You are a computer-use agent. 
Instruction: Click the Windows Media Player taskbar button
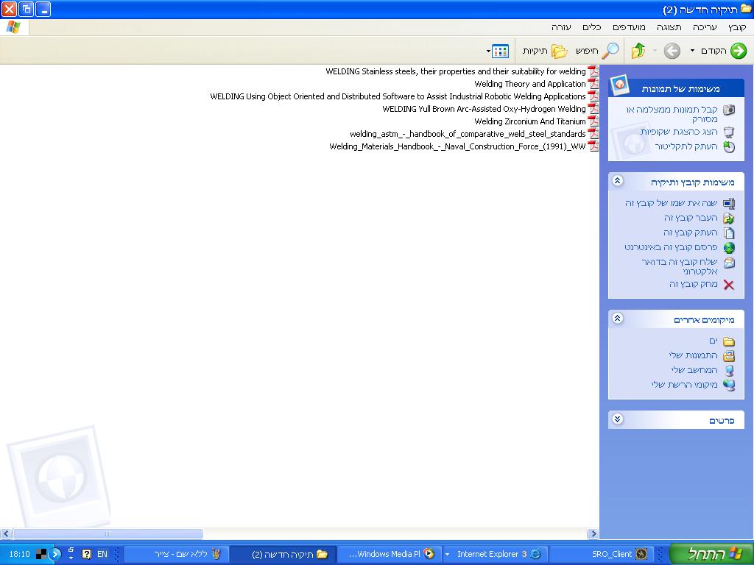pos(390,554)
